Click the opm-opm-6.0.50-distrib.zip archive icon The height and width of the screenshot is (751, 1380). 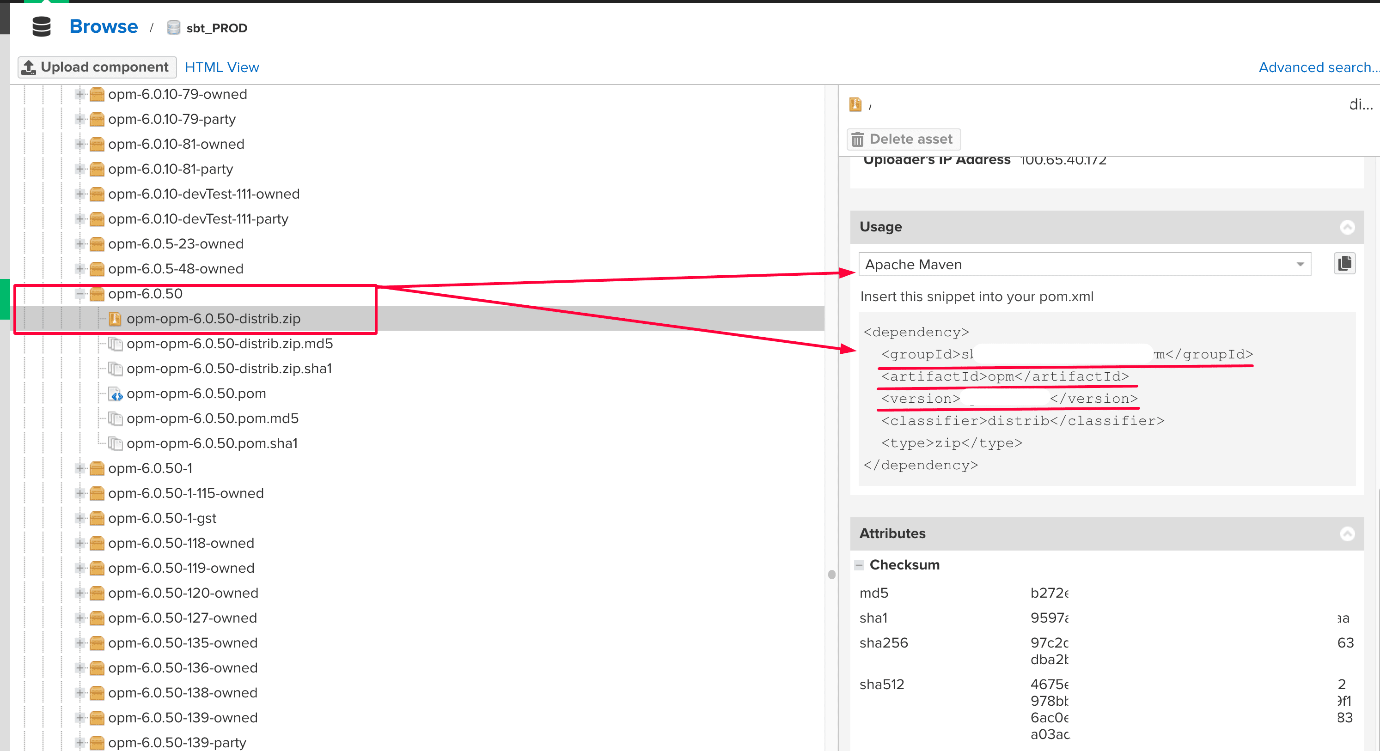click(x=115, y=319)
